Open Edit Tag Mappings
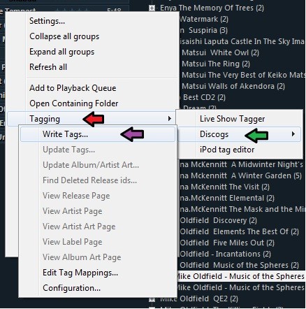Screen dimensions: 306x309 coord(80,273)
